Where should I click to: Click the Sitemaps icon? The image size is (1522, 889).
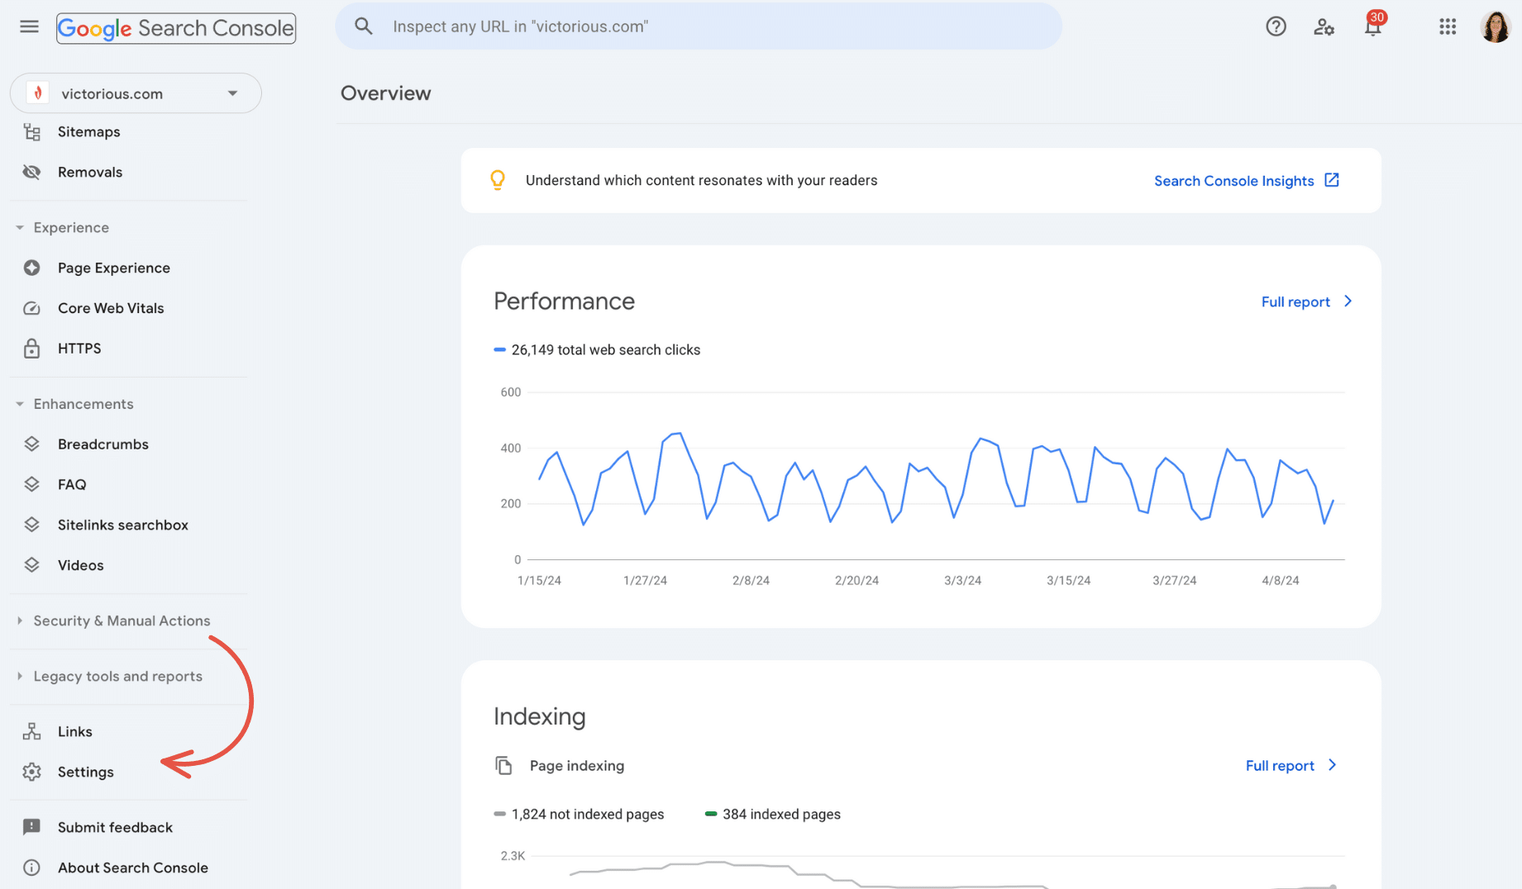[32, 132]
